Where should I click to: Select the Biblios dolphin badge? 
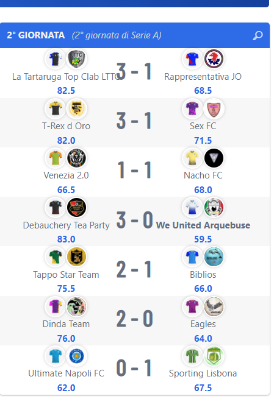pyautogui.click(x=214, y=256)
